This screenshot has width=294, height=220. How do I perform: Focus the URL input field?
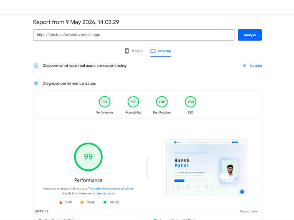[134, 35]
